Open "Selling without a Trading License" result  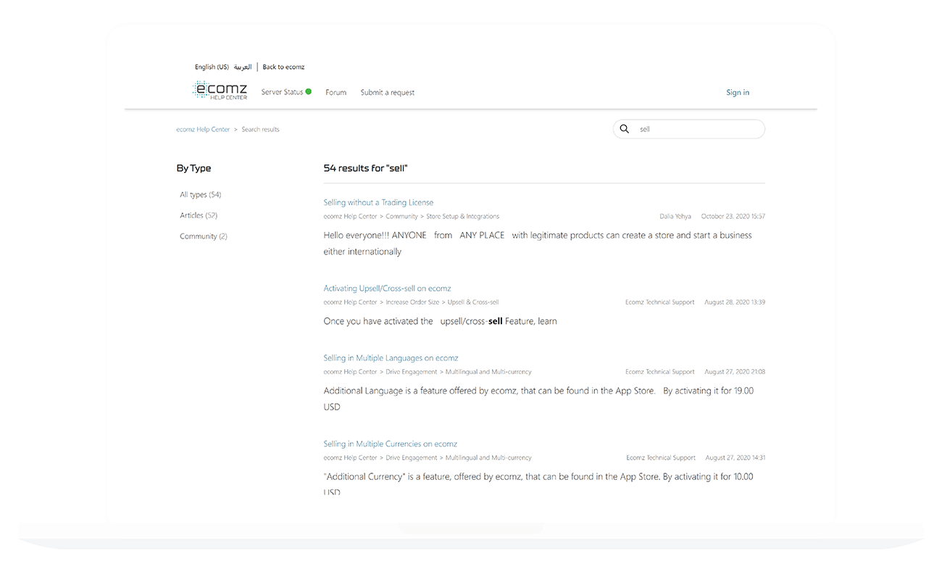point(378,202)
